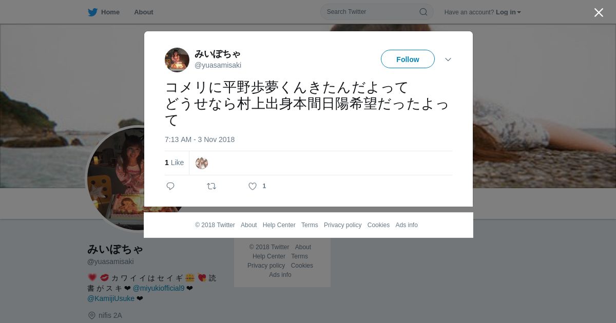Image resolution: width=616 pixels, height=323 pixels.
Task: Follow the @yuasamisaki account
Action: (x=408, y=59)
